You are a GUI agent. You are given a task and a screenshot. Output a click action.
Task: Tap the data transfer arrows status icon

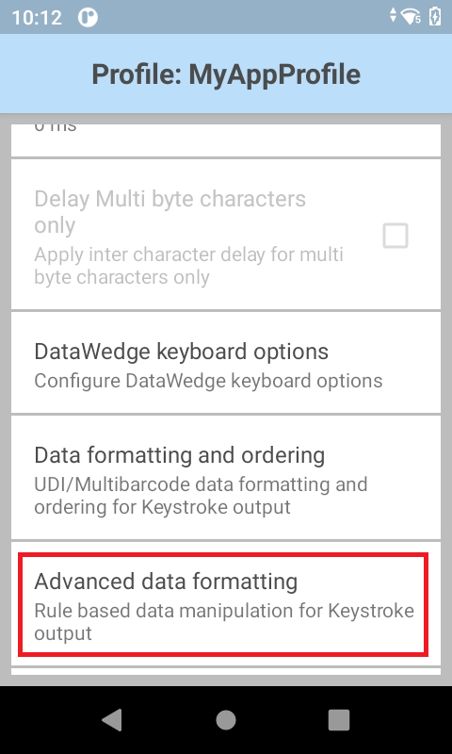pyautogui.click(x=394, y=15)
